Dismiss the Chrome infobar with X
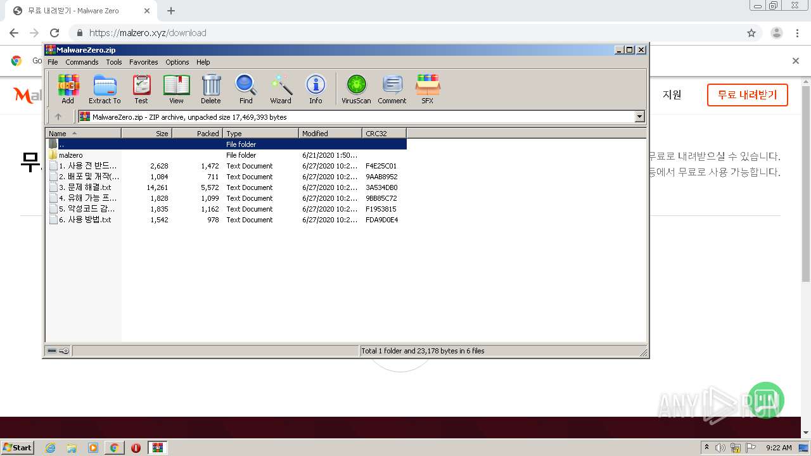The width and height of the screenshot is (811, 456). (x=796, y=61)
